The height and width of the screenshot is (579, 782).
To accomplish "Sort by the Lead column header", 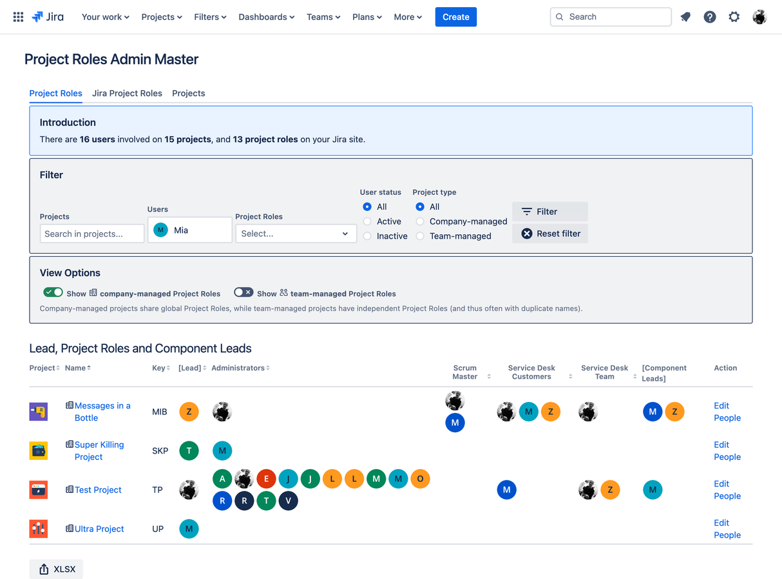I will 192,368.
